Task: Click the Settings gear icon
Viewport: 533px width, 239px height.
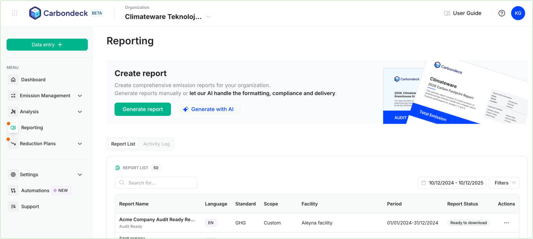Action: point(13,175)
